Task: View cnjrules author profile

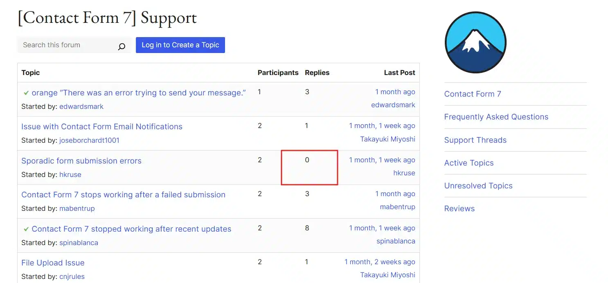Action: (72, 276)
